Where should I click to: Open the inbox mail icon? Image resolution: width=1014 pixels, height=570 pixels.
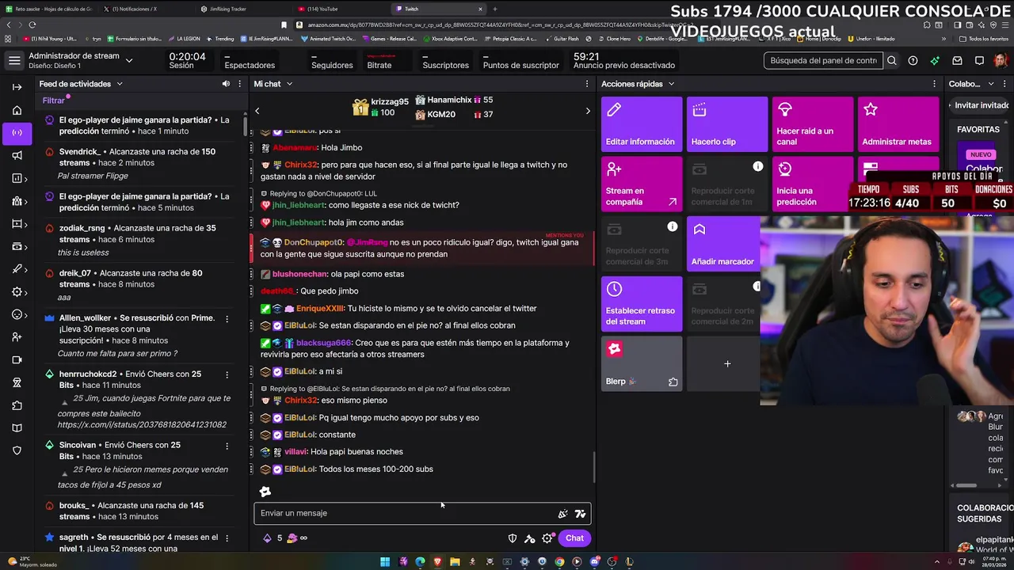(958, 61)
